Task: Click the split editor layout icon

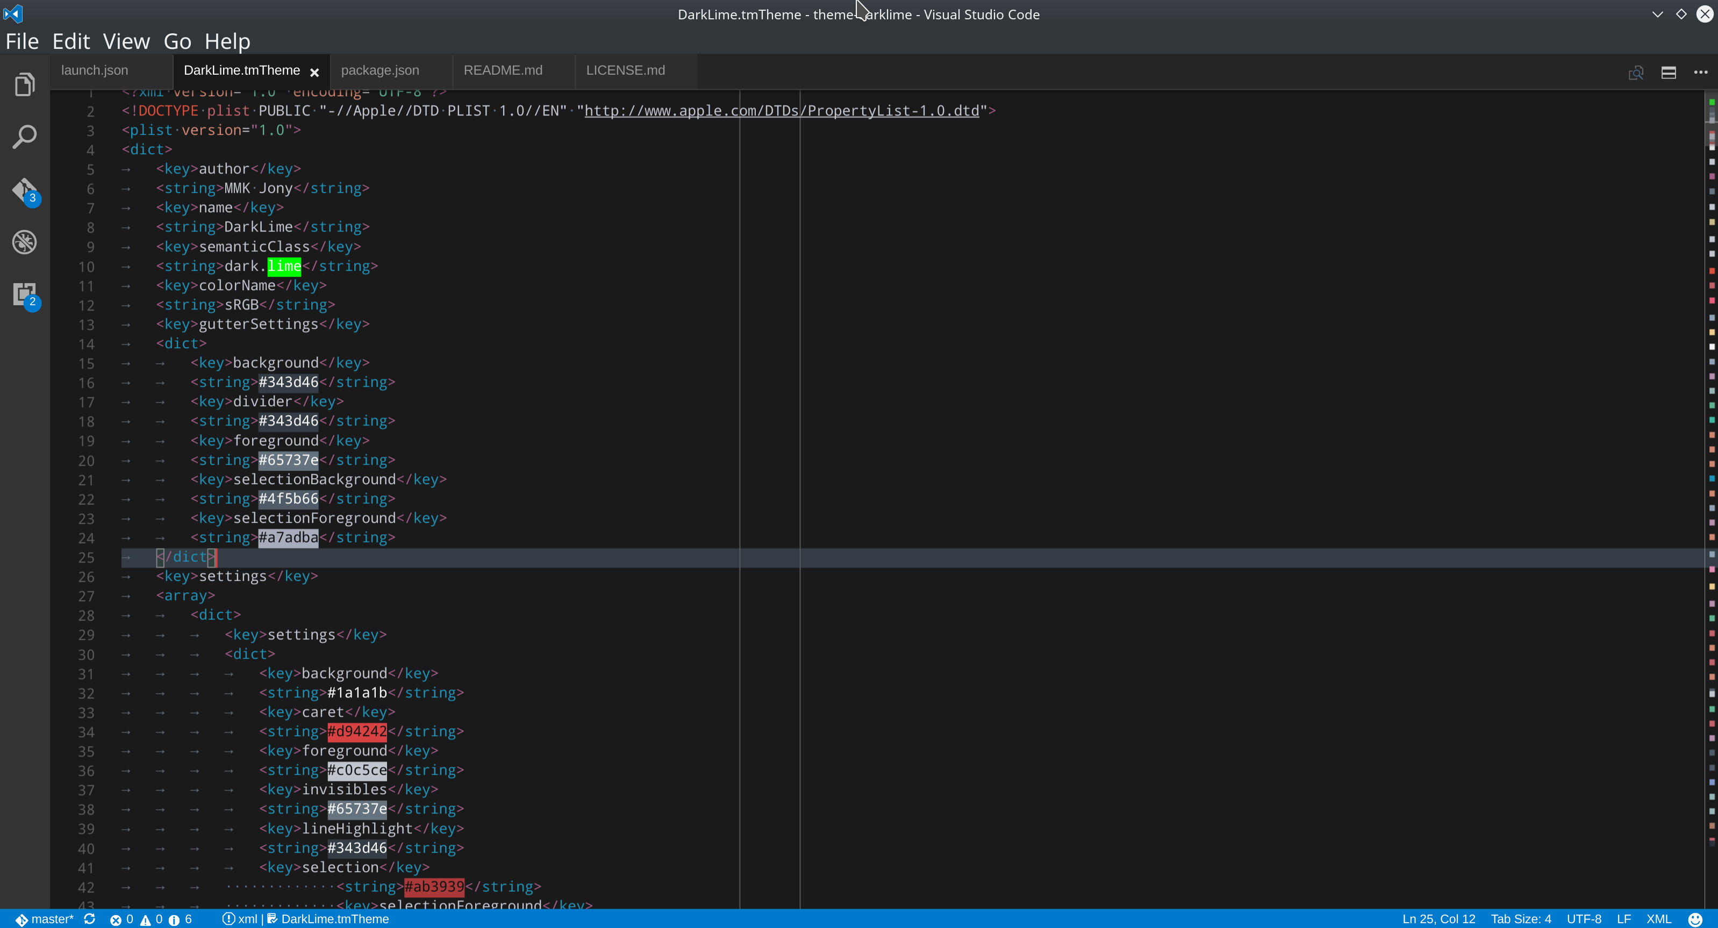Action: coord(1668,73)
